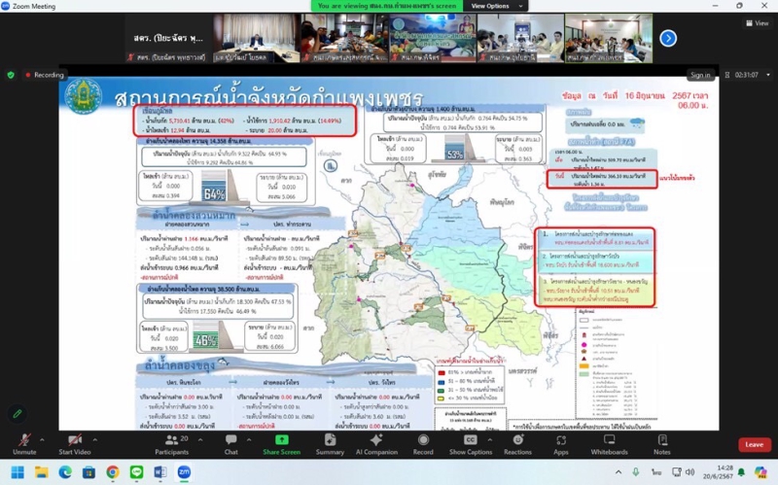
Task: Open the meeting Summary
Action: [330, 442]
